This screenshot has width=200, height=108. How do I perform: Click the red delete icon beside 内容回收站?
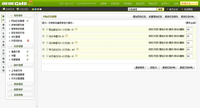[x=28, y=41]
